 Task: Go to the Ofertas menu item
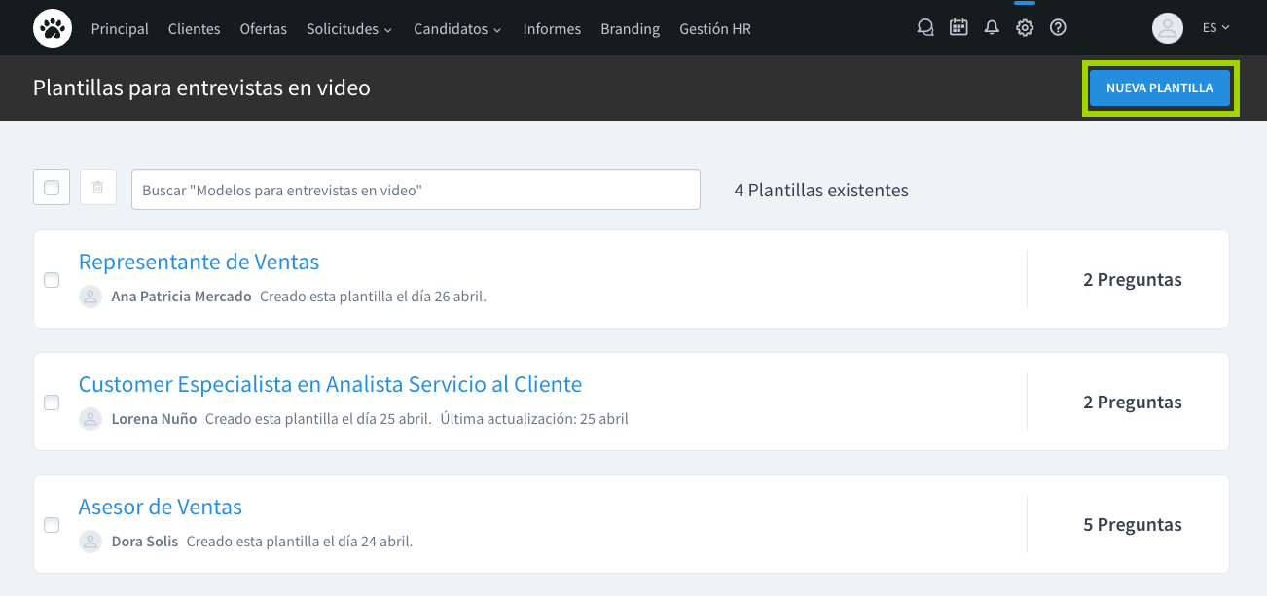click(x=263, y=29)
